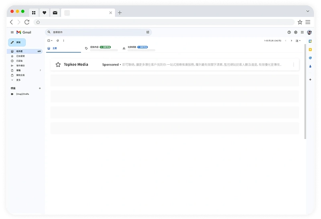Screen dimensions: 321x219
Task: Star the Topkee Media sponsored message
Action: coord(58,65)
